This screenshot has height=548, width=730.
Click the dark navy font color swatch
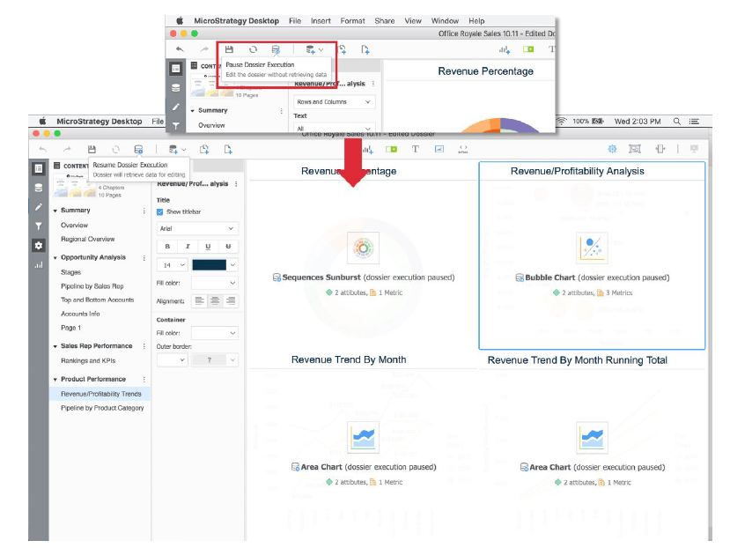pos(210,264)
